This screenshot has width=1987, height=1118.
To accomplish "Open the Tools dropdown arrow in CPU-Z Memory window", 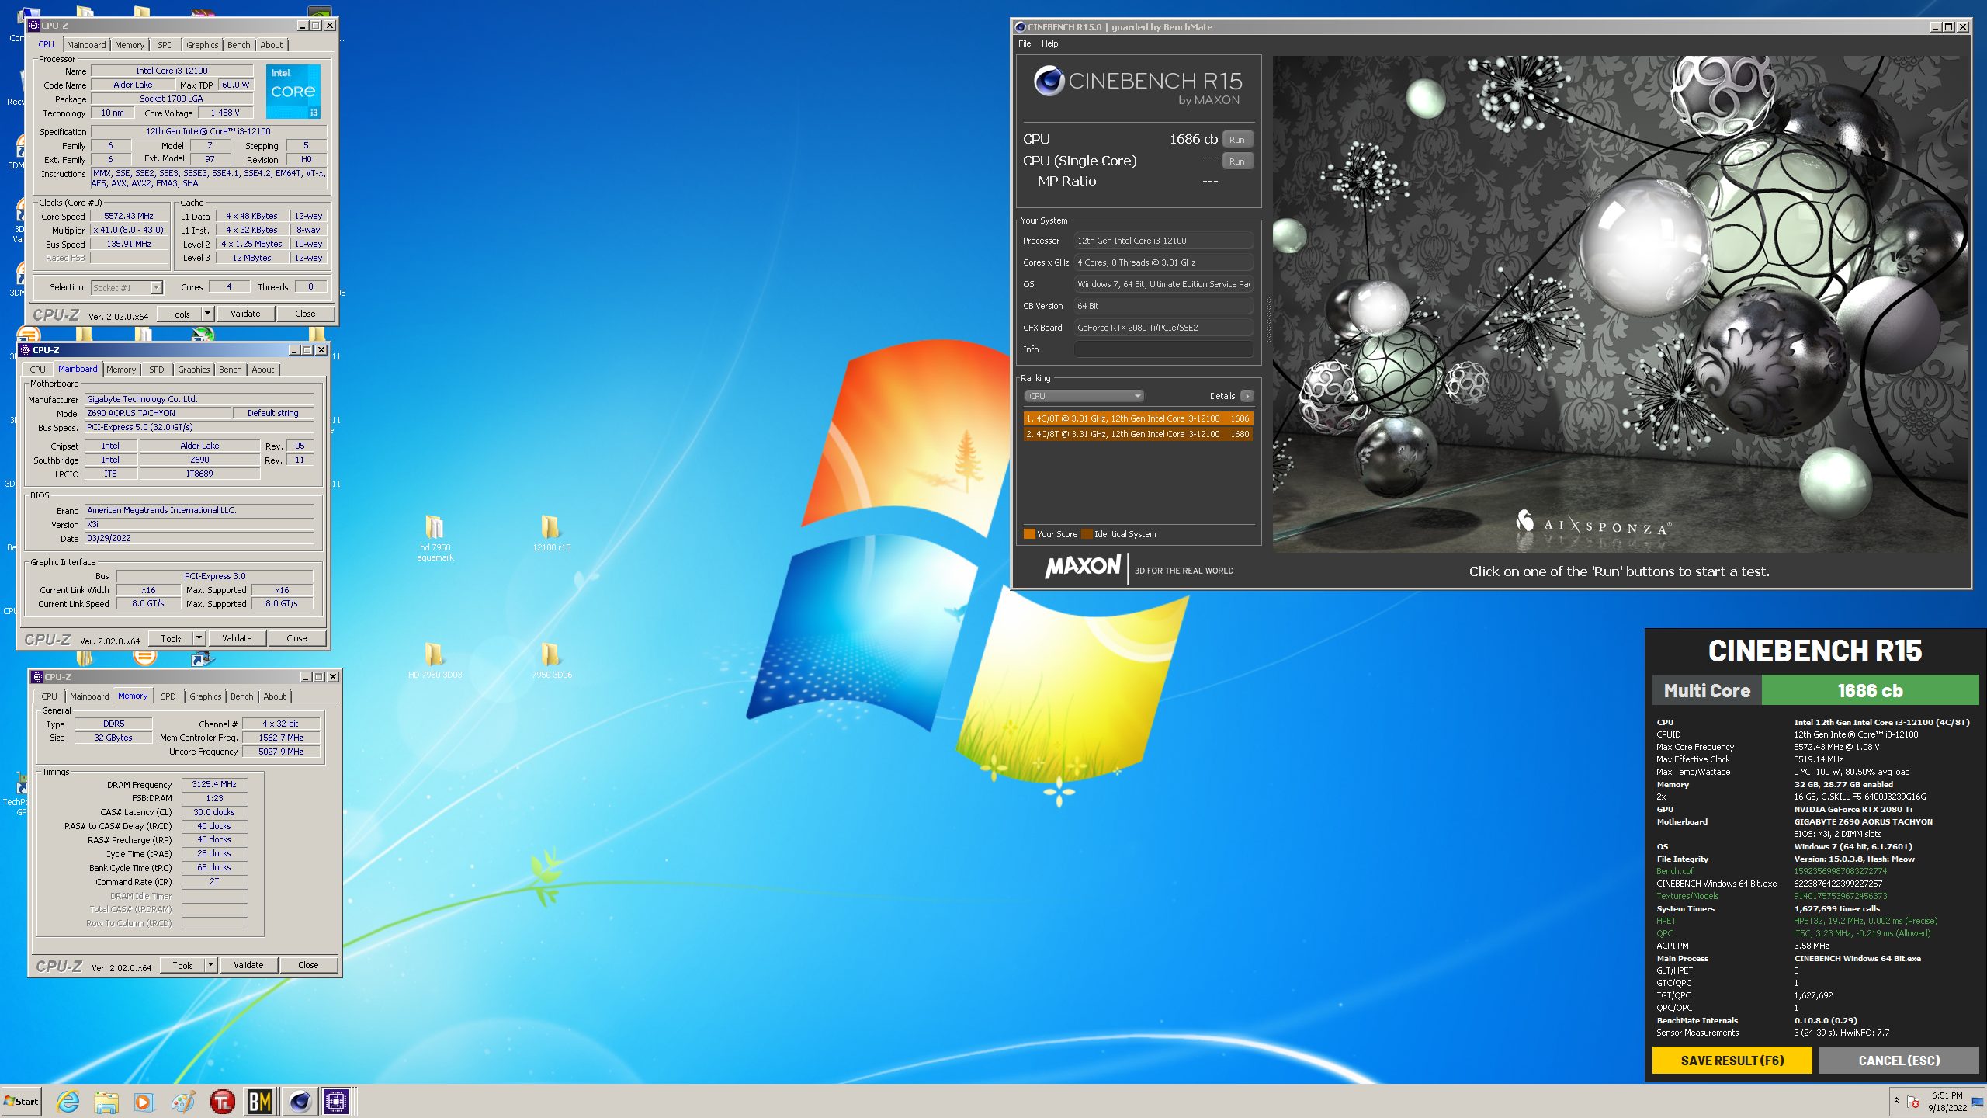I will click(210, 965).
